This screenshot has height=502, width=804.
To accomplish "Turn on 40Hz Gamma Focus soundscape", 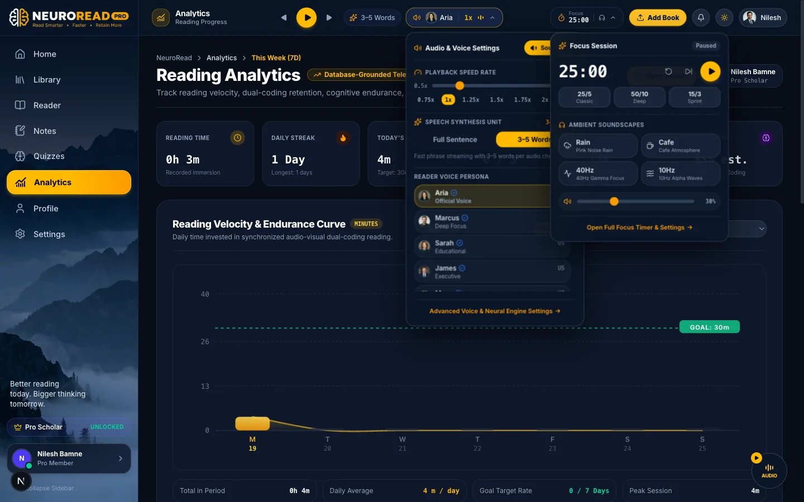I will pos(598,173).
